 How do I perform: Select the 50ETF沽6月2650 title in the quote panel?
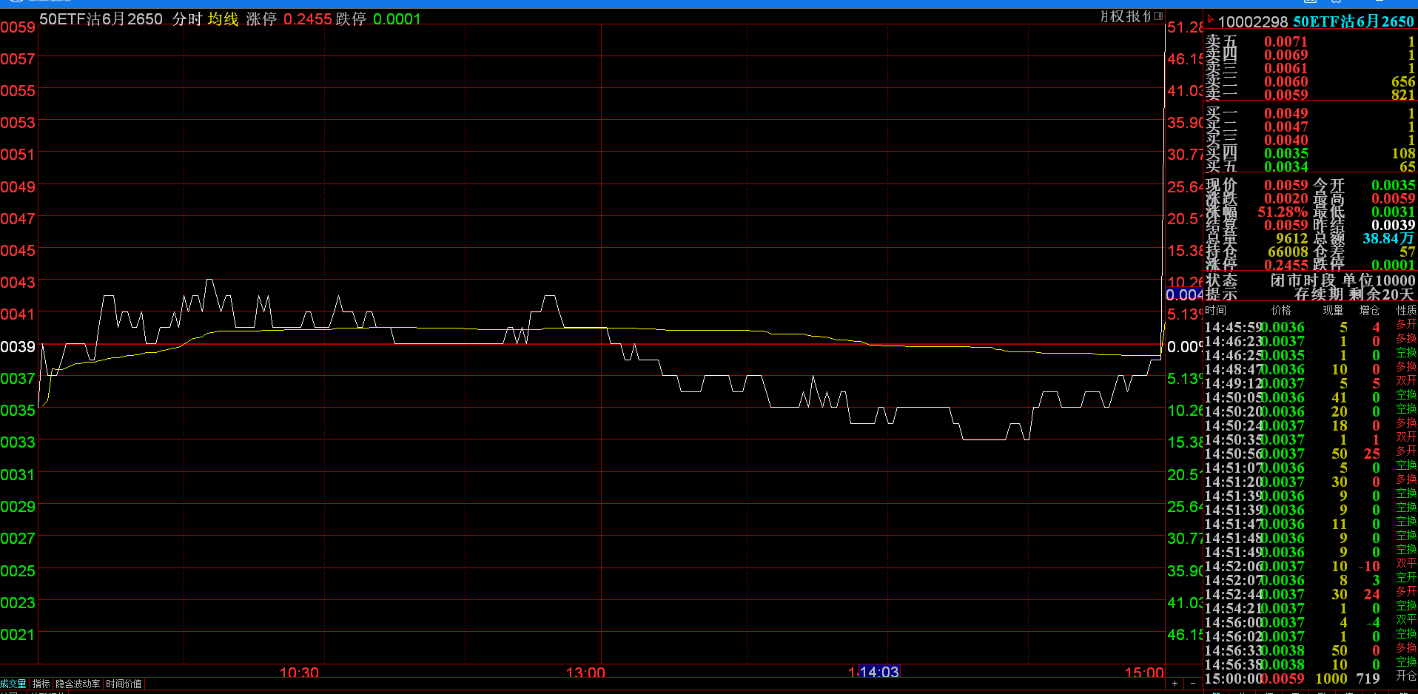1354,21
